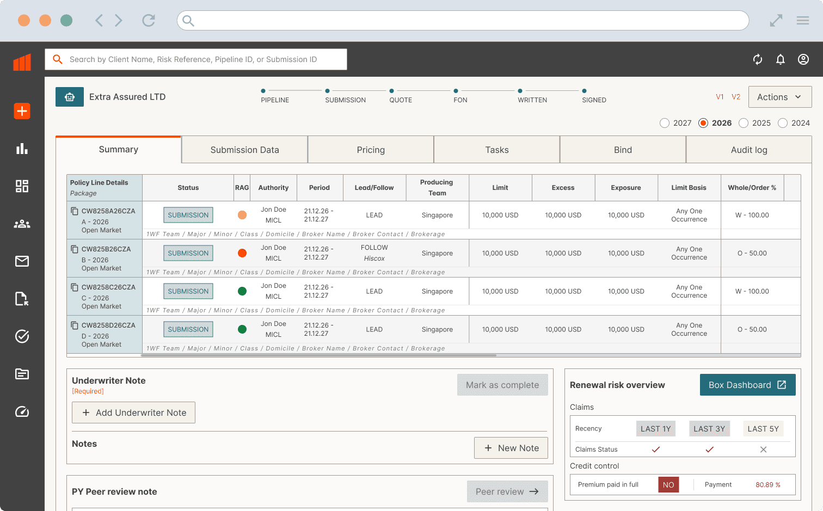823x511 pixels.
Task: Open the folder list sidebar icon
Action: [x=22, y=374]
